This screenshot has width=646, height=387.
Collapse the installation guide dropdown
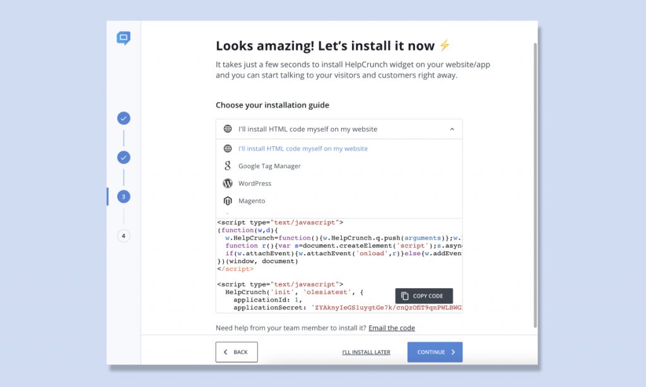(339, 129)
